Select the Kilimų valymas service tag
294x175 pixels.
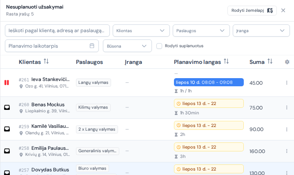click(93, 107)
